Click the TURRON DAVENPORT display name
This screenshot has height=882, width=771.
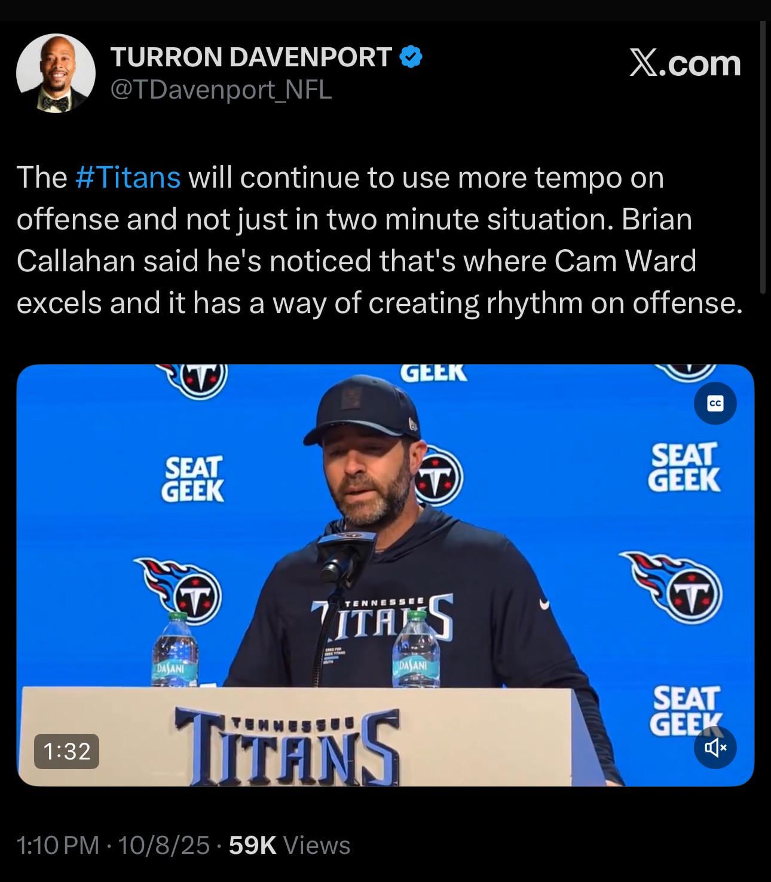click(x=252, y=57)
